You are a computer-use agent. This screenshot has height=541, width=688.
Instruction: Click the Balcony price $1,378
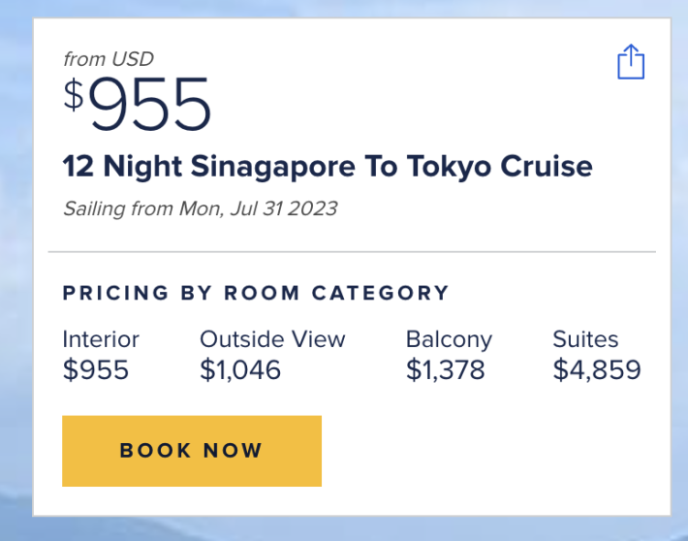(x=445, y=369)
